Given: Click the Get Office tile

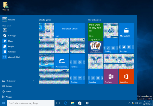Looking at the screenshot, I should (x=126, y=76).
